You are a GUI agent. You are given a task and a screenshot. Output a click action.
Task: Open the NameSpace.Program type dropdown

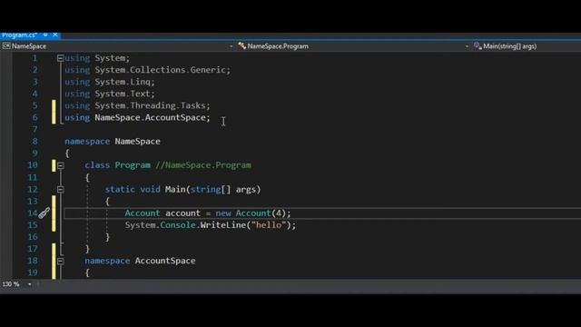(467, 46)
